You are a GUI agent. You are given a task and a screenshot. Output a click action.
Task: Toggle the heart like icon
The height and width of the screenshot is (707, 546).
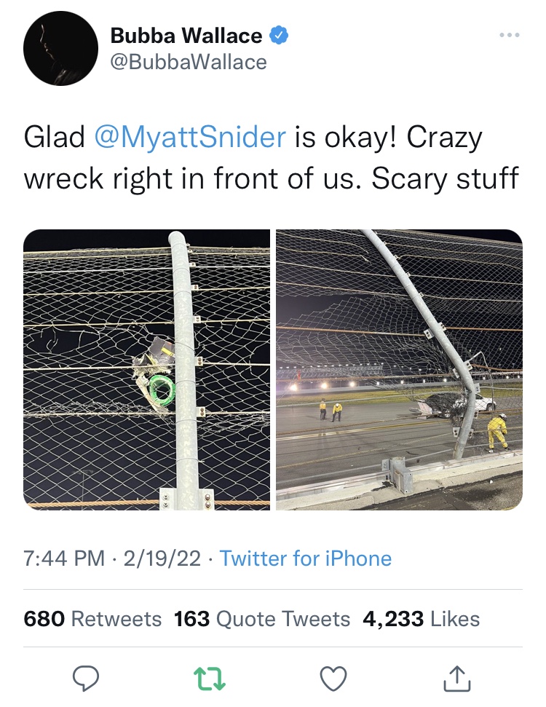[x=333, y=679]
